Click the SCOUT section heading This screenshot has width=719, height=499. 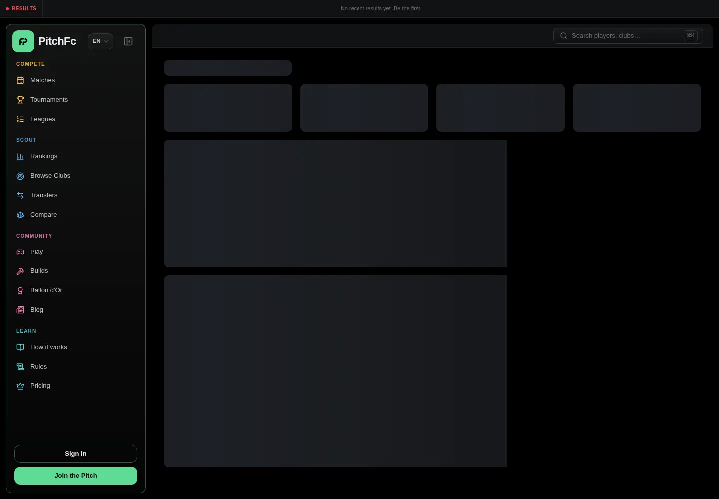tap(26, 140)
